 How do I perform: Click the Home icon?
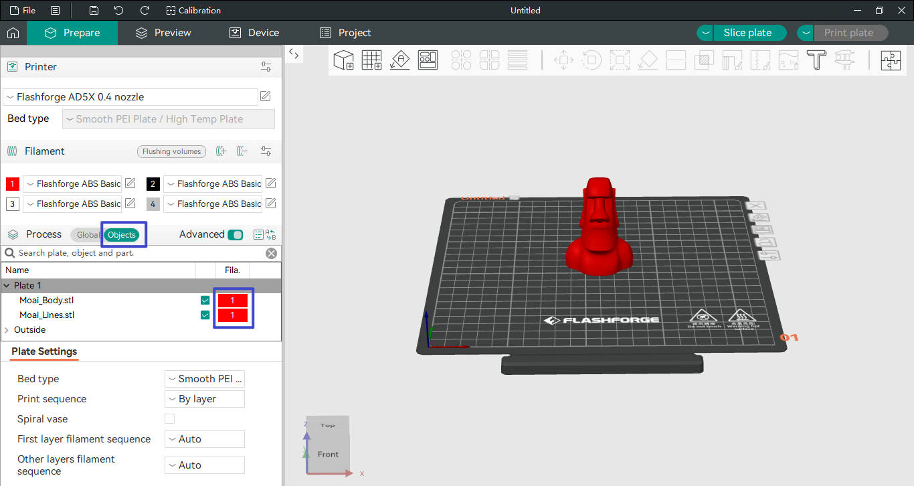[13, 33]
